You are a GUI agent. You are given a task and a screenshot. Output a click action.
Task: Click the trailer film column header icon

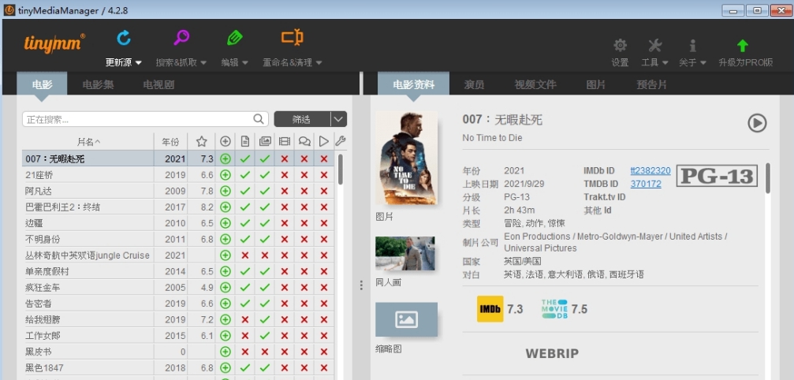click(x=285, y=142)
